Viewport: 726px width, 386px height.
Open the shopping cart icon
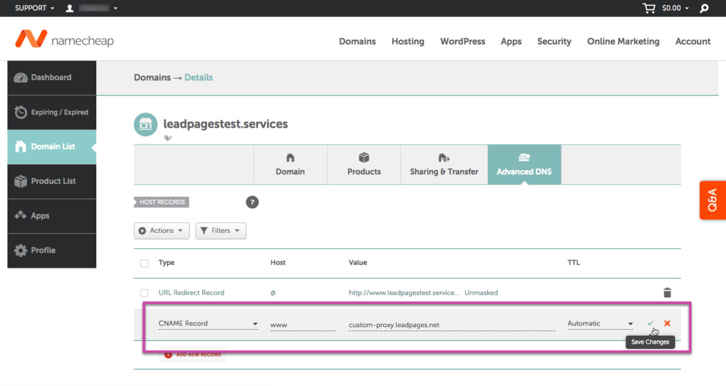[x=649, y=8]
